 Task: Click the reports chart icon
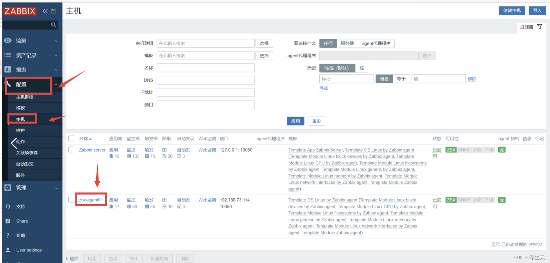[x=8, y=69]
